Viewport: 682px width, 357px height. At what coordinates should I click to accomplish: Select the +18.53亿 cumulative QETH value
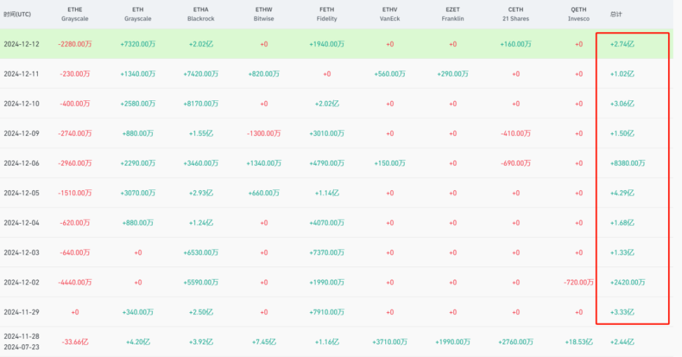click(579, 342)
